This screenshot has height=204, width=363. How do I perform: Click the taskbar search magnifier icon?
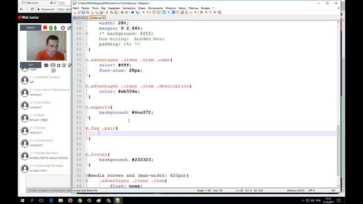pos(32,200)
